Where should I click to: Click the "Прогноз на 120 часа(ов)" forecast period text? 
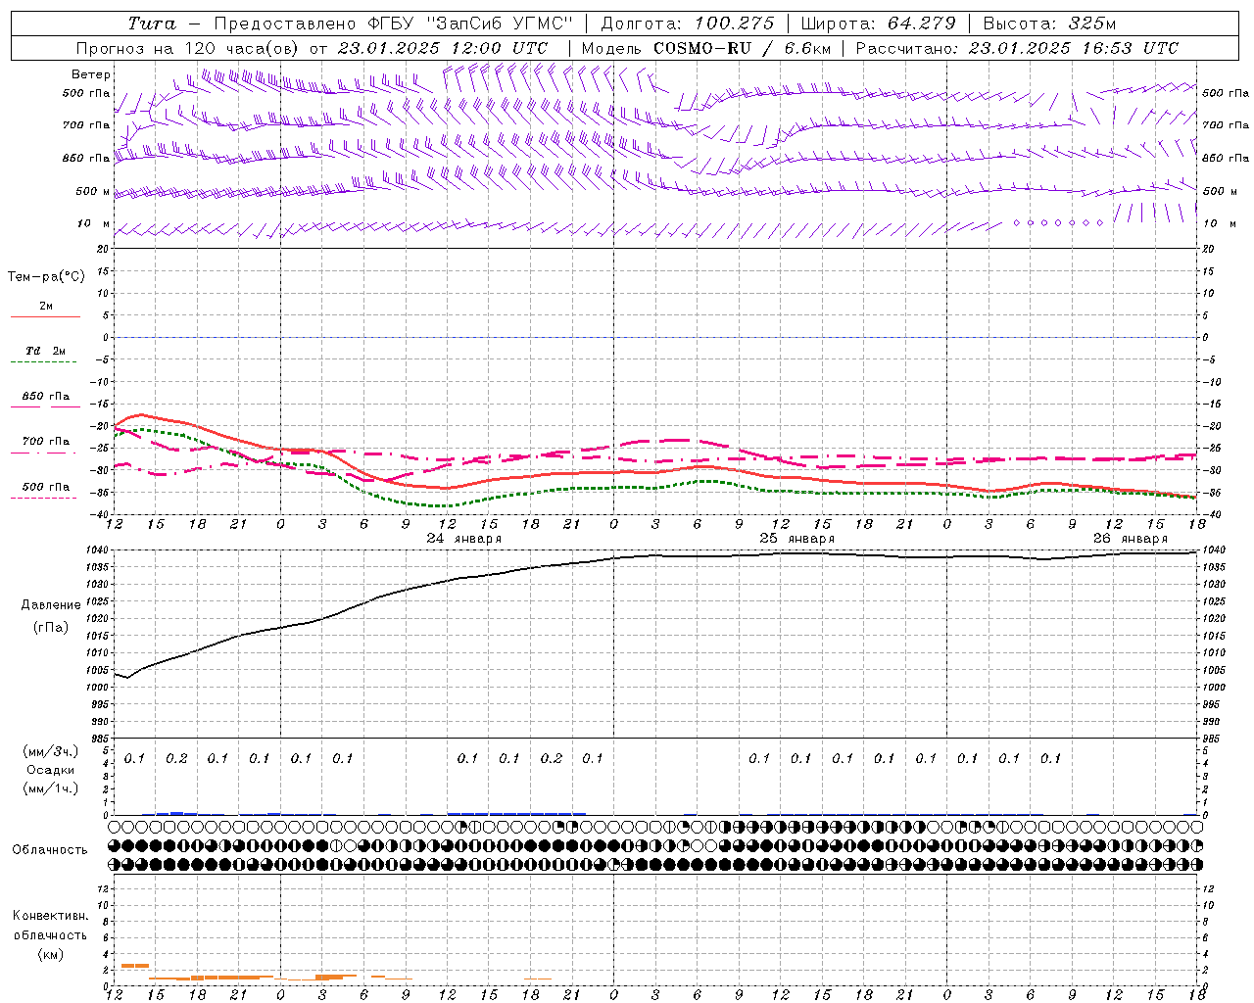point(189,48)
